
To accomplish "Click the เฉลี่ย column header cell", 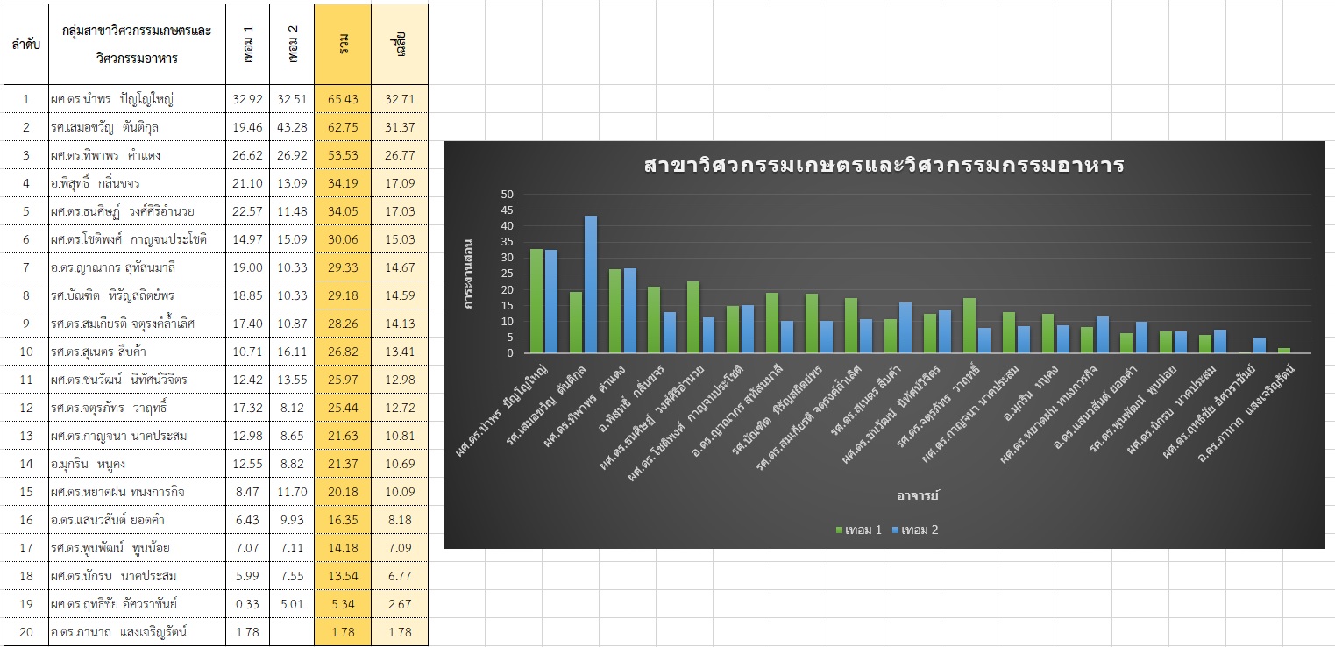I will (x=400, y=44).
